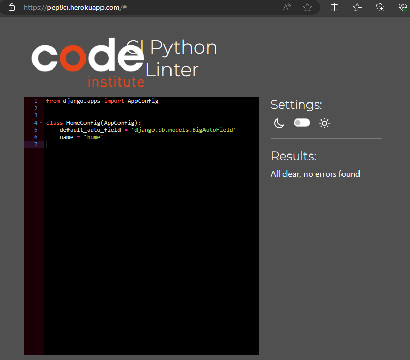Toggle the dark/light theme switch
Image resolution: width=410 pixels, height=360 pixels.
[302, 123]
